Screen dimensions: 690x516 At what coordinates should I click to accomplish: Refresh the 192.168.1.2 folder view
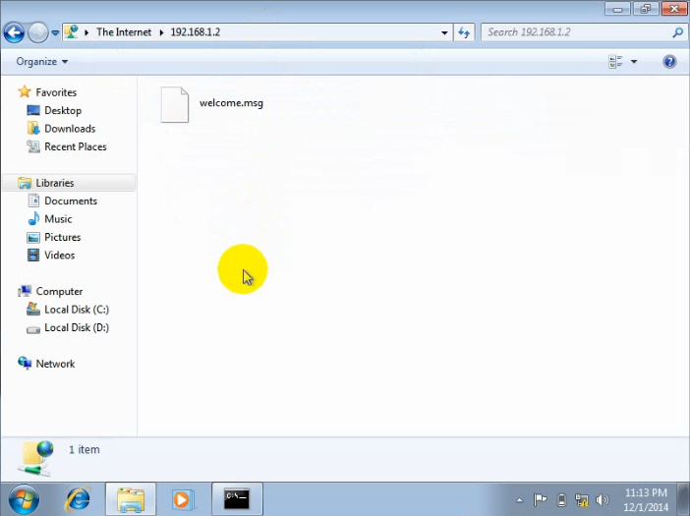click(464, 32)
